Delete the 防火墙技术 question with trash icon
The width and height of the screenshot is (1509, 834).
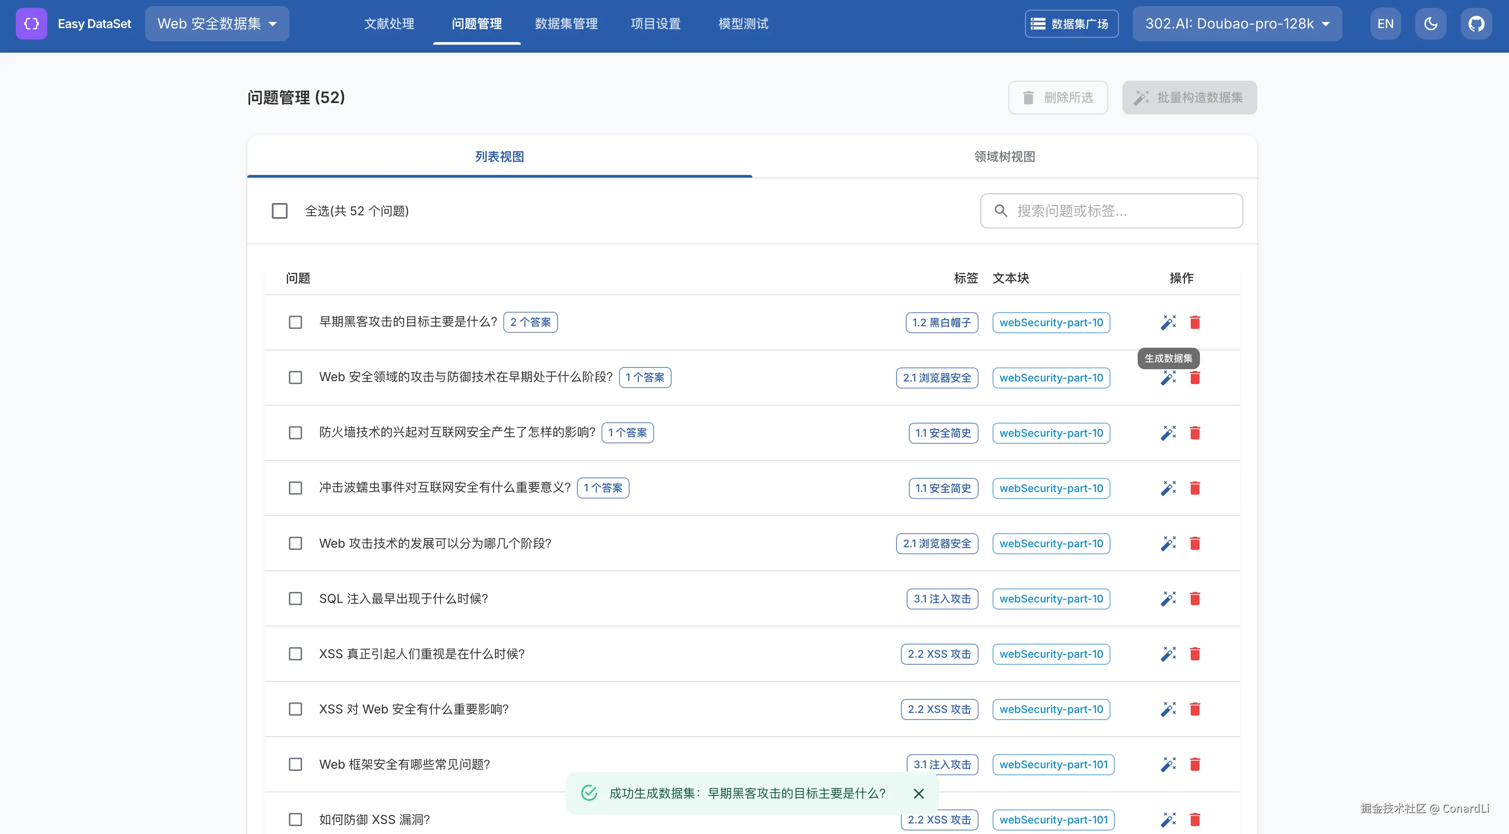click(x=1195, y=432)
